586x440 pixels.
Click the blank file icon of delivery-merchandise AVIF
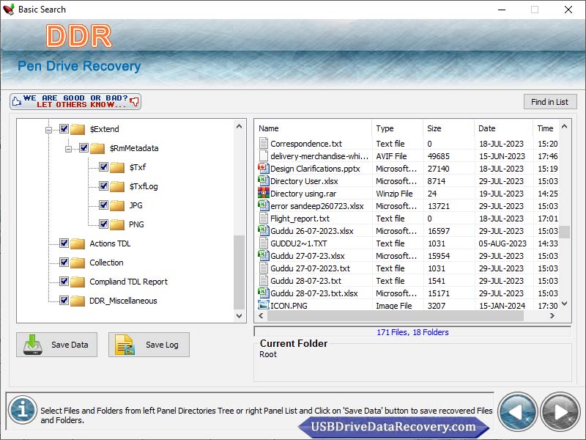pyautogui.click(x=264, y=155)
